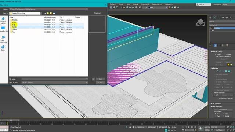Click first cage color swatch
This screenshot has width=235, height=132.
(x=228, y=65)
